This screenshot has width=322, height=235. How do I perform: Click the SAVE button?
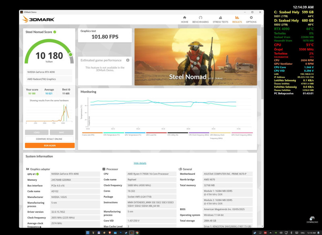point(62,132)
